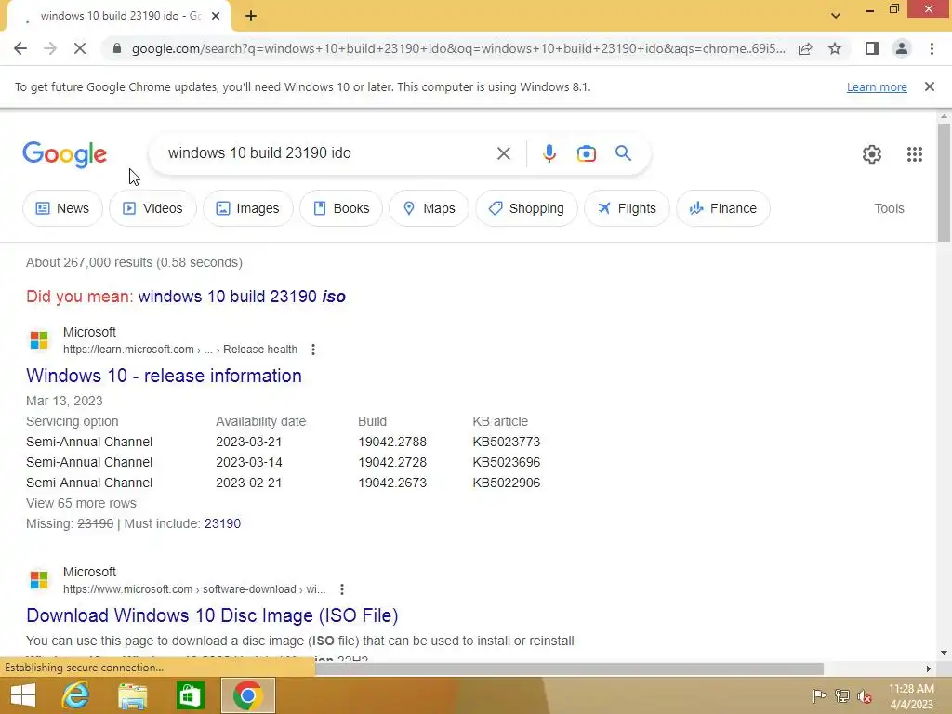
Task: Open the Chrome profile avatar
Action: tap(902, 48)
